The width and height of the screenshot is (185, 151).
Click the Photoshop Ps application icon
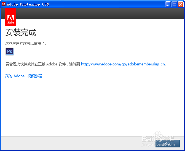10,51
